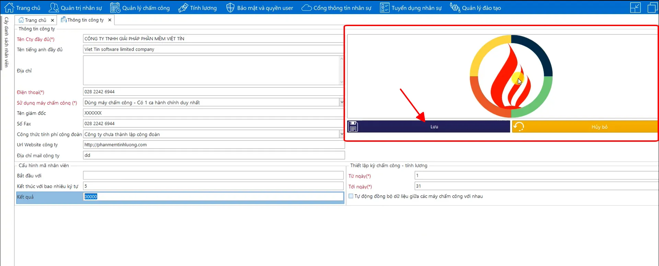This screenshot has height=266, width=659.
Task: Click the restore window icon at top right
Action: [652, 8]
